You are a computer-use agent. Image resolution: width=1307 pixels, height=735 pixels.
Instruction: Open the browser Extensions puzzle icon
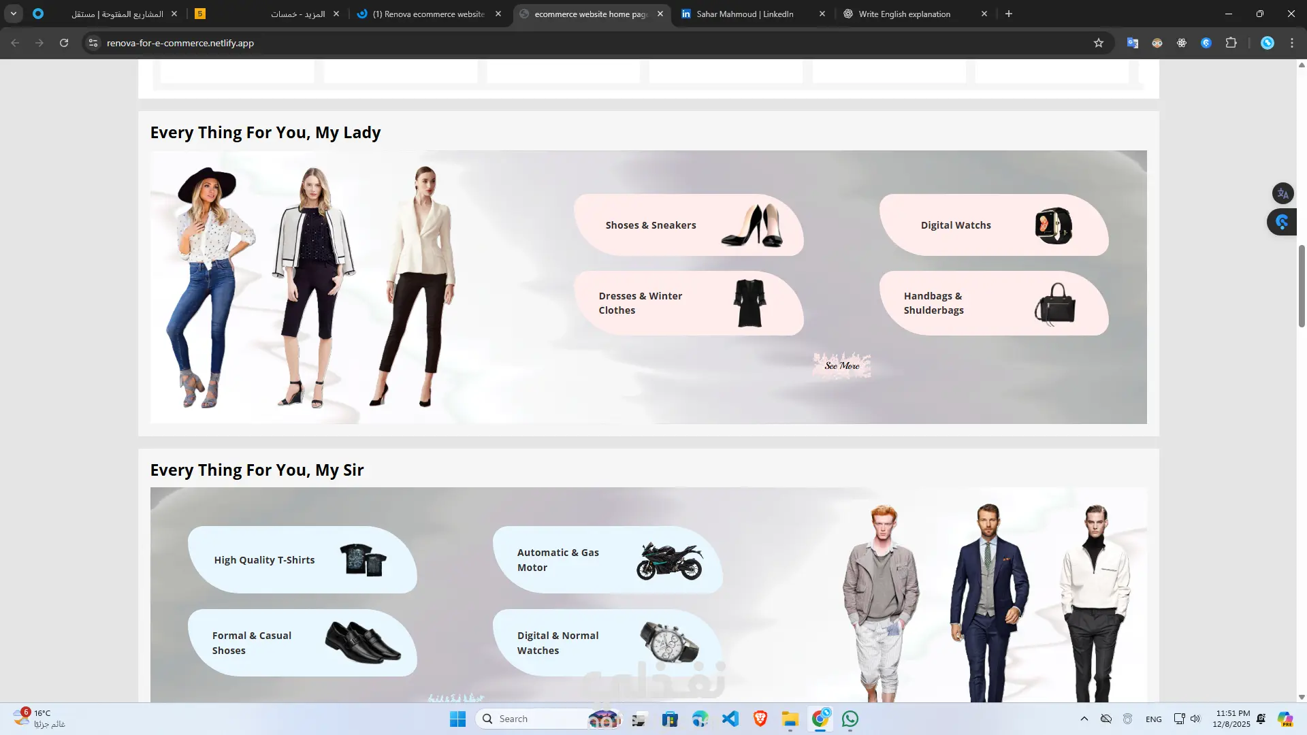pos(1231,43)
